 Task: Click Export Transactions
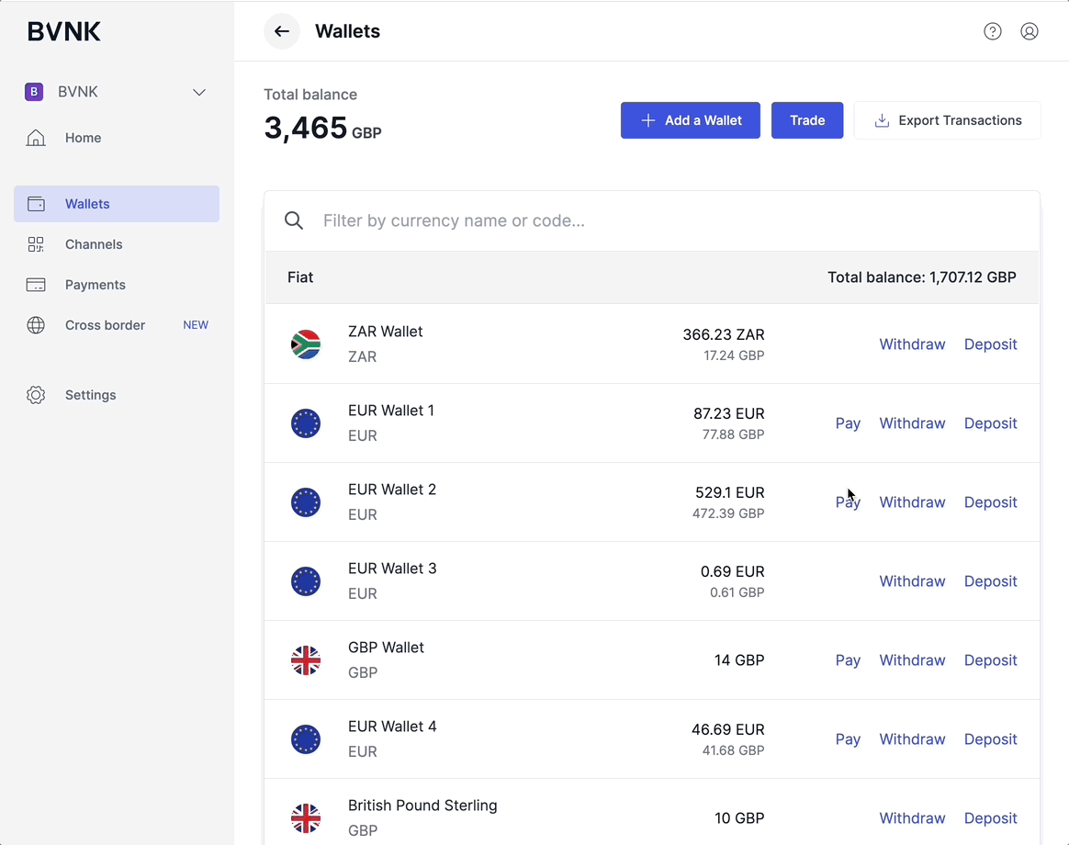[x=947, y=120]
